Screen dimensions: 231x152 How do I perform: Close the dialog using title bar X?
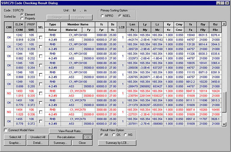(227, 3)
